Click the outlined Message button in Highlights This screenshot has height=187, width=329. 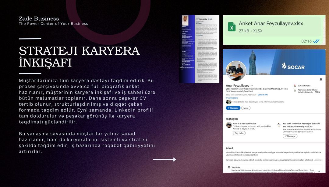pyautogui.click(x=290, y=136)
